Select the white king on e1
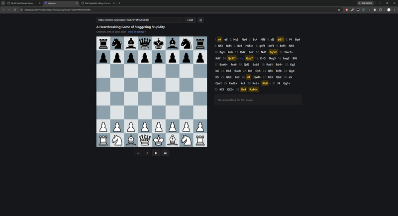The image size is (398, 216). coord(159,140)
